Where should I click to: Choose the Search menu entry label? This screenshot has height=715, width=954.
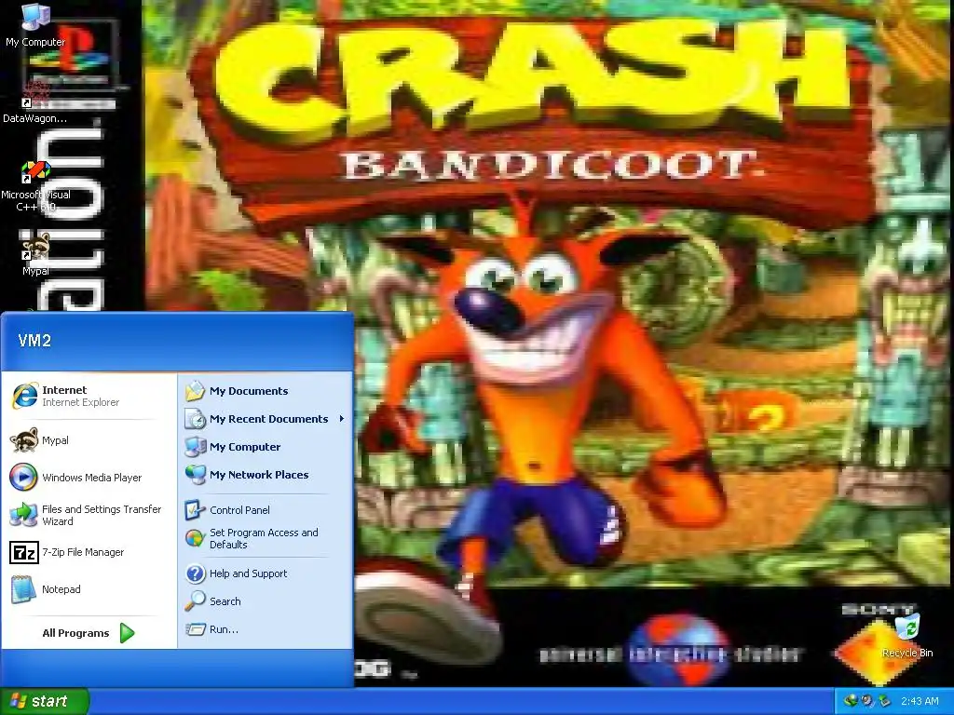[225, 601]
